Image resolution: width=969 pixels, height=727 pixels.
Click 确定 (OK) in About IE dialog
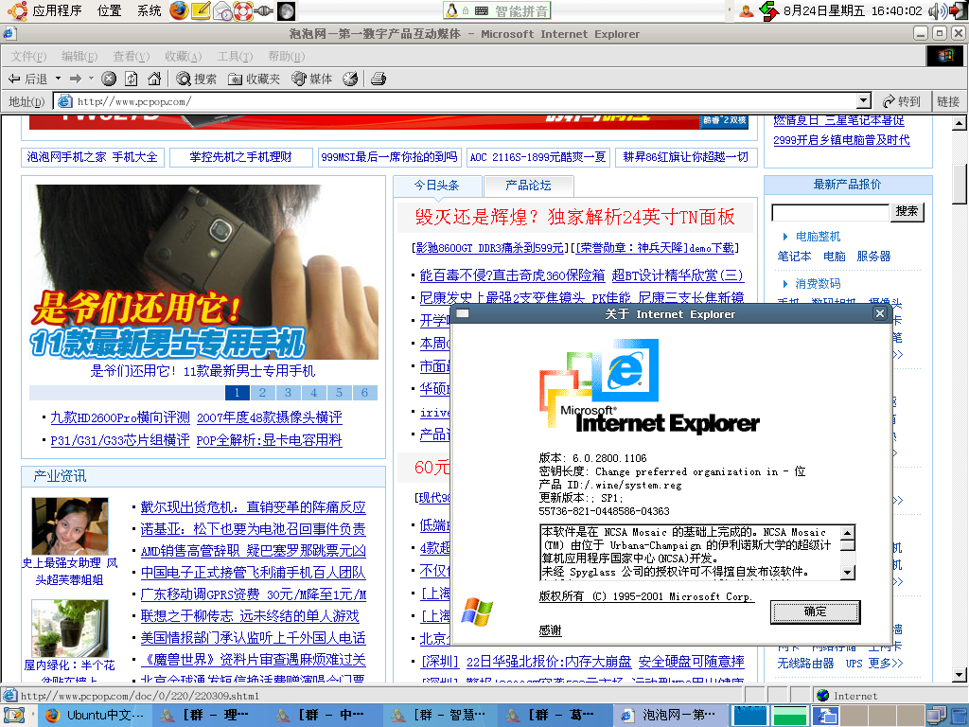pyautogui.click(x=815, y=612)
